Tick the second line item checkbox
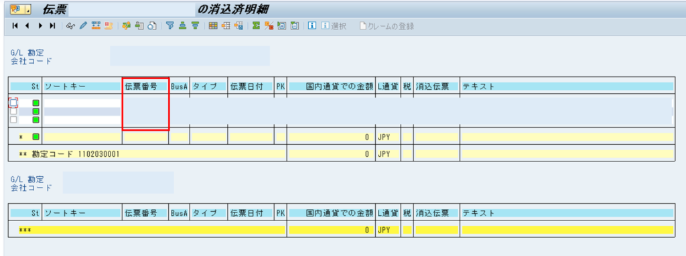The width and height of the screenshot is (686, 256). [13, 111]
